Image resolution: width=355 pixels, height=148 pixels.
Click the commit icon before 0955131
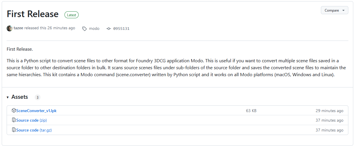[109, 29]
